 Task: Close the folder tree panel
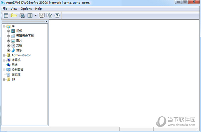[x=47, y=22]
